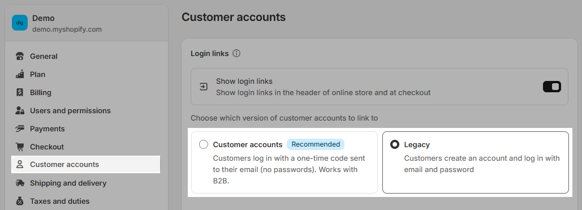Click the demo.myshopify.com store link
Viewport: 582px width, 210px height.
point(67,29)
